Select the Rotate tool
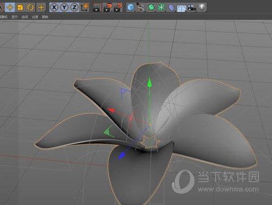Viewport: 272px width, 205px height. click(30, 8)
